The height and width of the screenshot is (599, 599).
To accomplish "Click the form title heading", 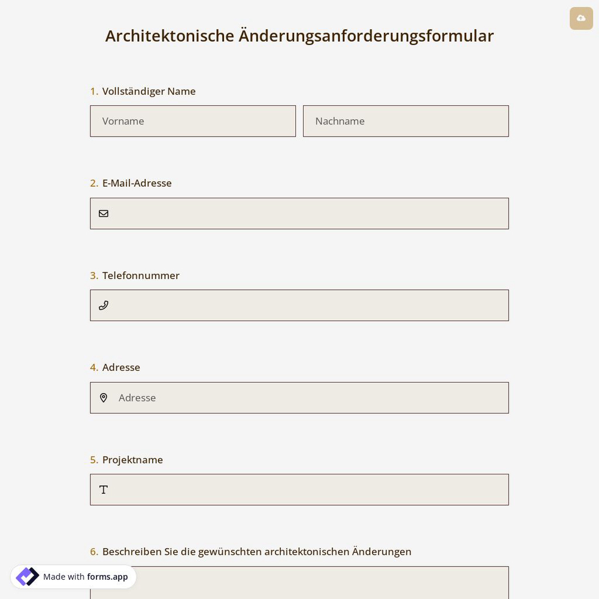I will [299, 35].
